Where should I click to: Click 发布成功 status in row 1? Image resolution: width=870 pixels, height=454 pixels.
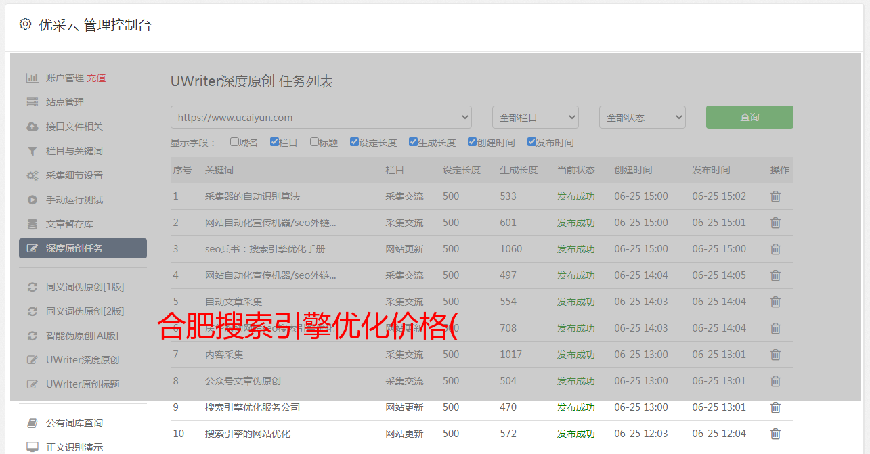click(x=576, y=196)
